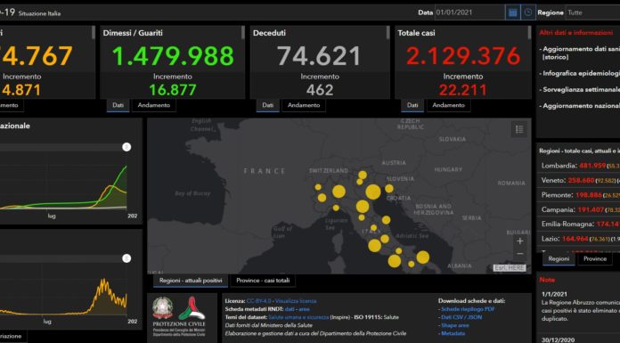Click the lower daily chart slider handle
This screenshot has height=343, width=620.
126,258
